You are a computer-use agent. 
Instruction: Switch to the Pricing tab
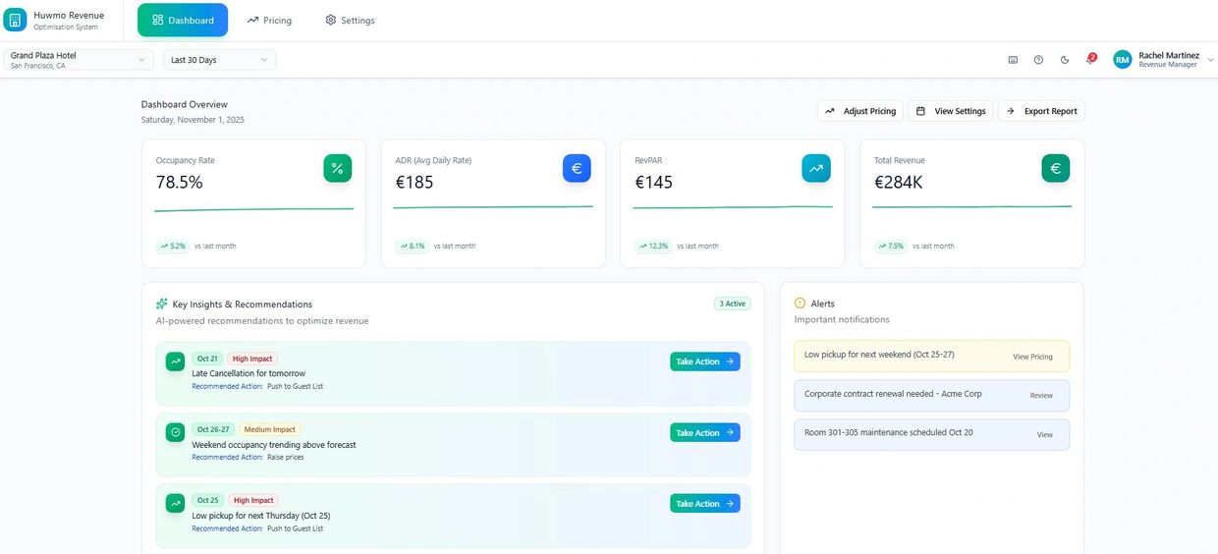[269, 21]
